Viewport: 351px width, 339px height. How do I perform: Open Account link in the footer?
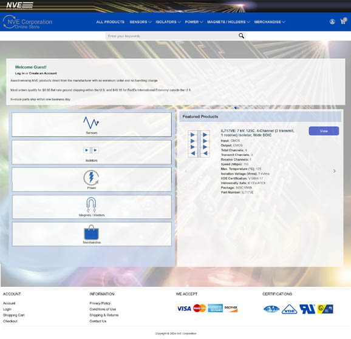[9, 303]
